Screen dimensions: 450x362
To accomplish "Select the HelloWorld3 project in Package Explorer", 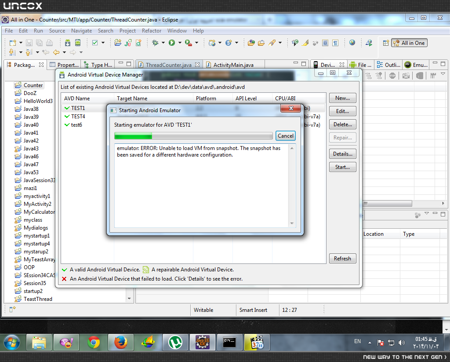I will [33, 101].
